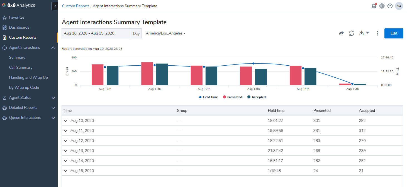Toggle Accepted series in chart legend
The image size is (407, 187).
click(x=256, y=97)
